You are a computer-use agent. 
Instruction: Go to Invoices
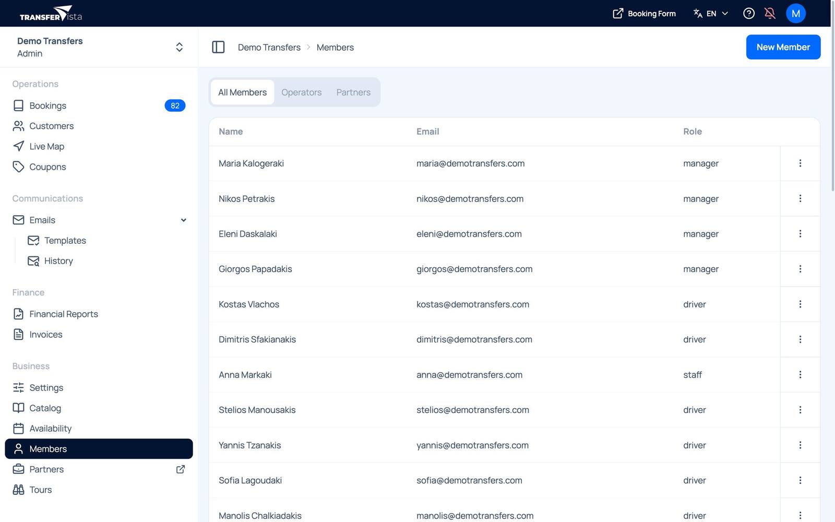(99, 334)
